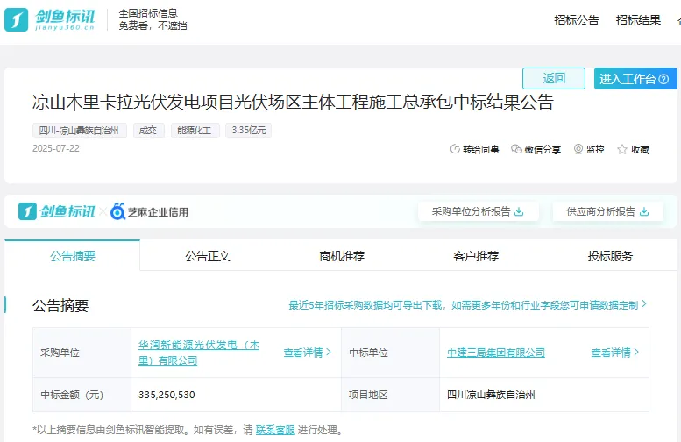Expand 查看详情 for 采购单位
681x442 pixels.
click(x=308, y=353)
